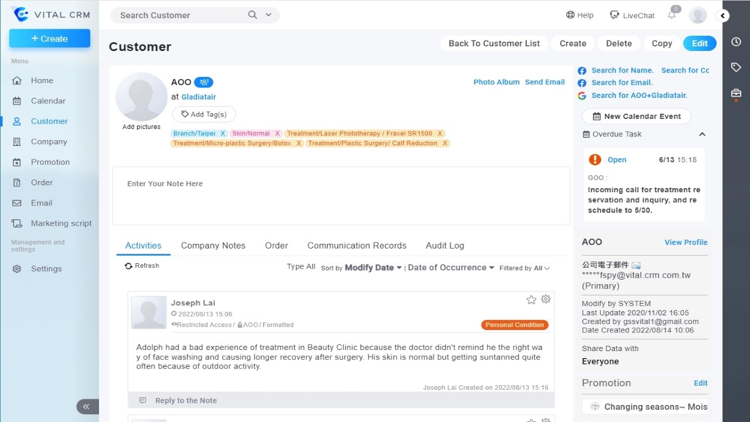Click the blue Create button
The width and height of the screenshot is (750, 422).
tap(50, 39)
